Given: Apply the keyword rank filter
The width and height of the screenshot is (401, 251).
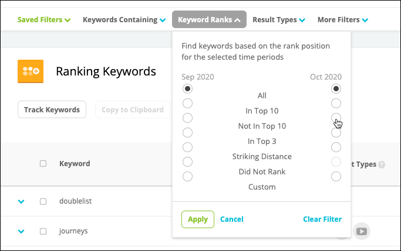Looking at the screenshot, I should click(198, 219).
